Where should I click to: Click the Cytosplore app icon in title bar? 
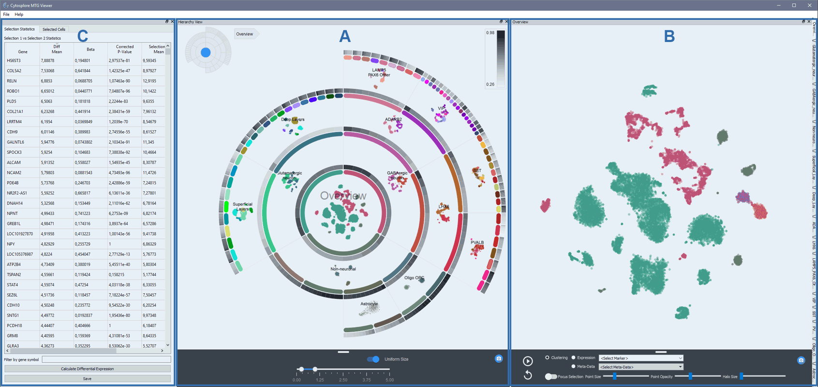tap(6, 5)
